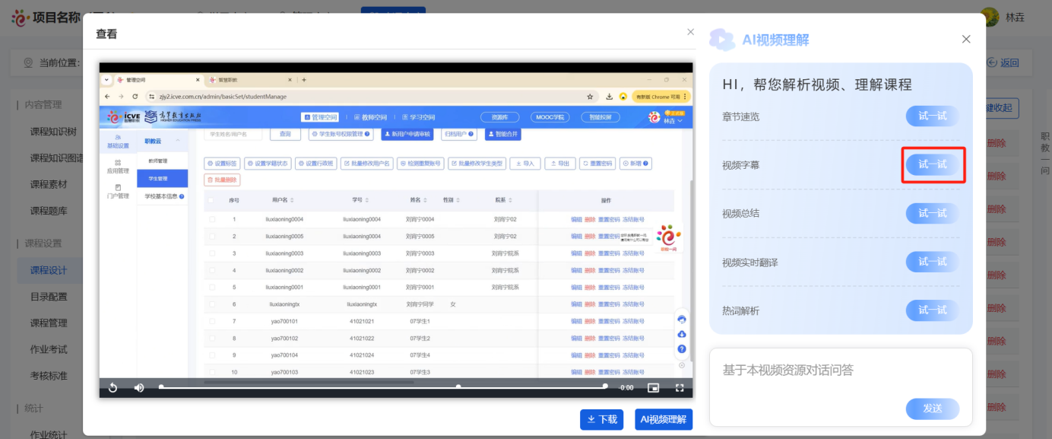This screenshot has height=439, width=1052.
Task: Click the 热词解析 label in the AI panel
Action: pos(740,310)
